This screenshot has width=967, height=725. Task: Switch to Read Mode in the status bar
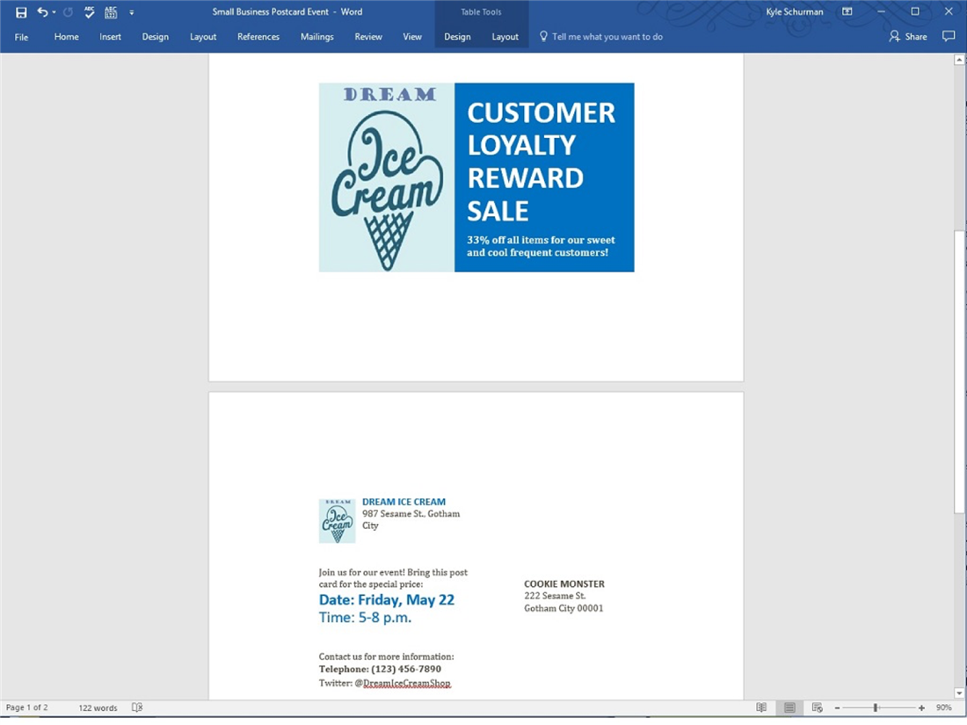pos(760,707)
